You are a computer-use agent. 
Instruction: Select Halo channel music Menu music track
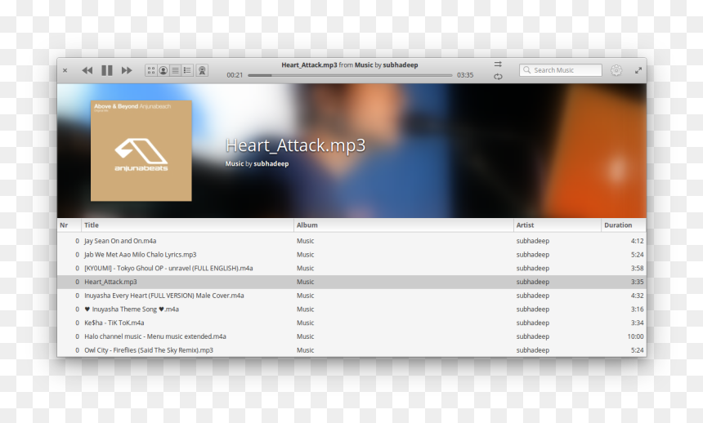(352, 336)
